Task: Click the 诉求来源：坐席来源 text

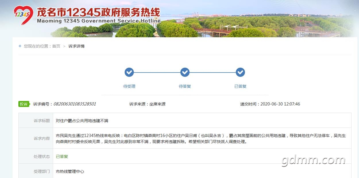Action: tap(147, 104)
